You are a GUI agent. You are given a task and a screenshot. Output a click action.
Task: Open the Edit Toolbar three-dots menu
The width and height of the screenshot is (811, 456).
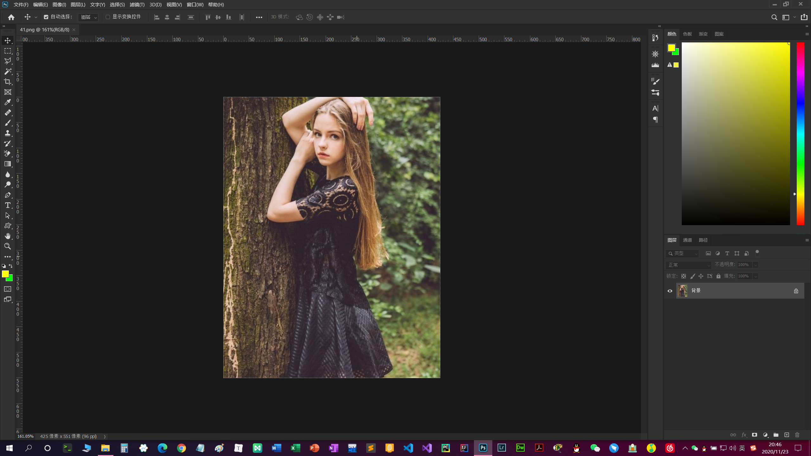coord(8,256)
